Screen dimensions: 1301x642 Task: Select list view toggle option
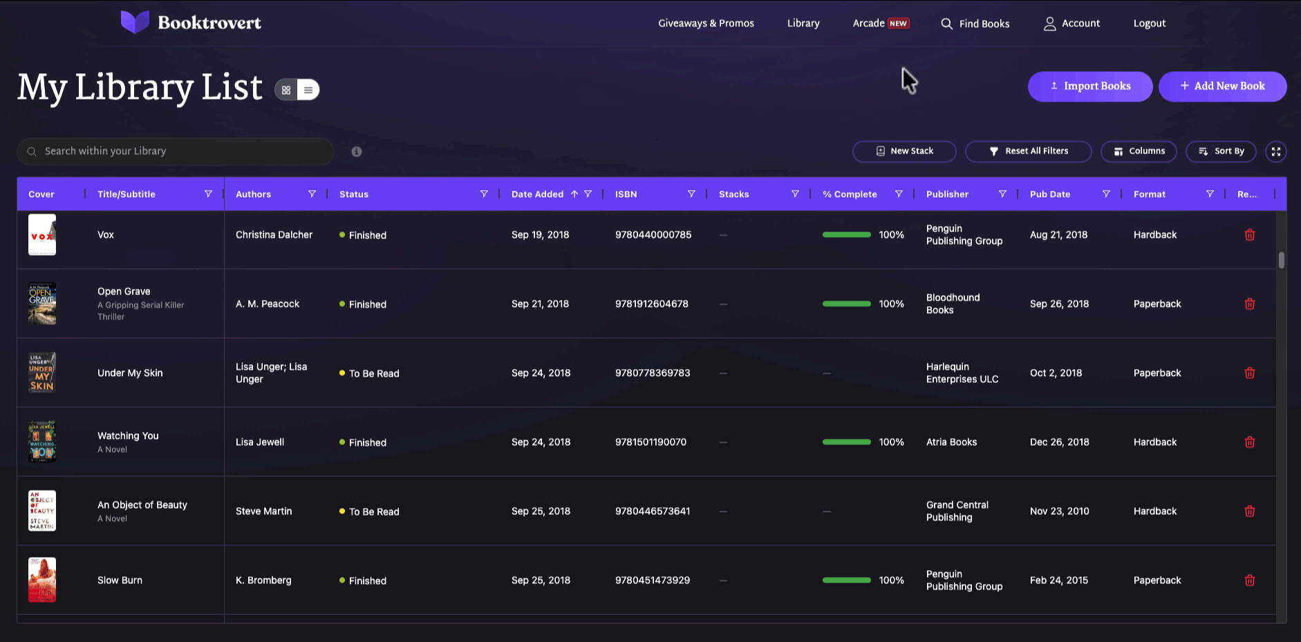[x=308, y=90]
